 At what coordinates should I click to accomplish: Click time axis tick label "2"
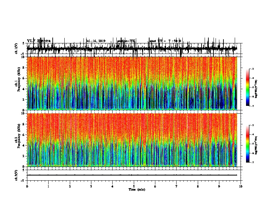point(70,186)
